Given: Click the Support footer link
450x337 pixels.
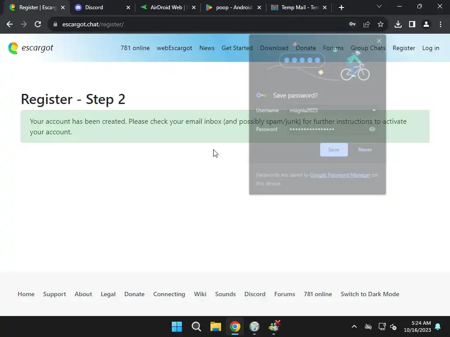Looking at the screenshot, I should click(54, 294).
